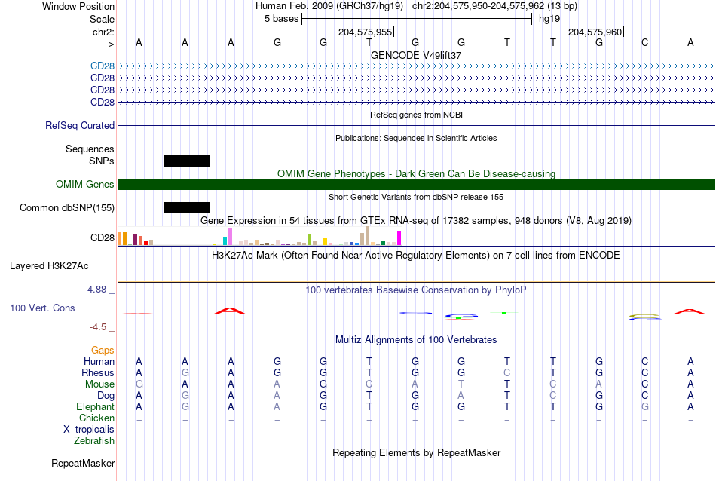Click the black Common dbSNP(155) variant block
The image size is (716, 481).
point(186,207)
